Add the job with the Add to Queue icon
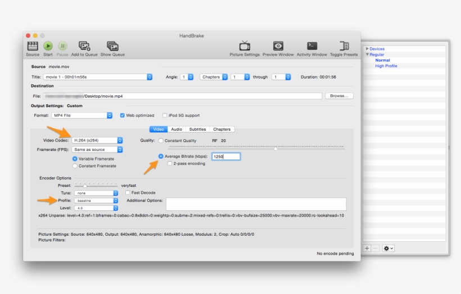 [84, 46]
